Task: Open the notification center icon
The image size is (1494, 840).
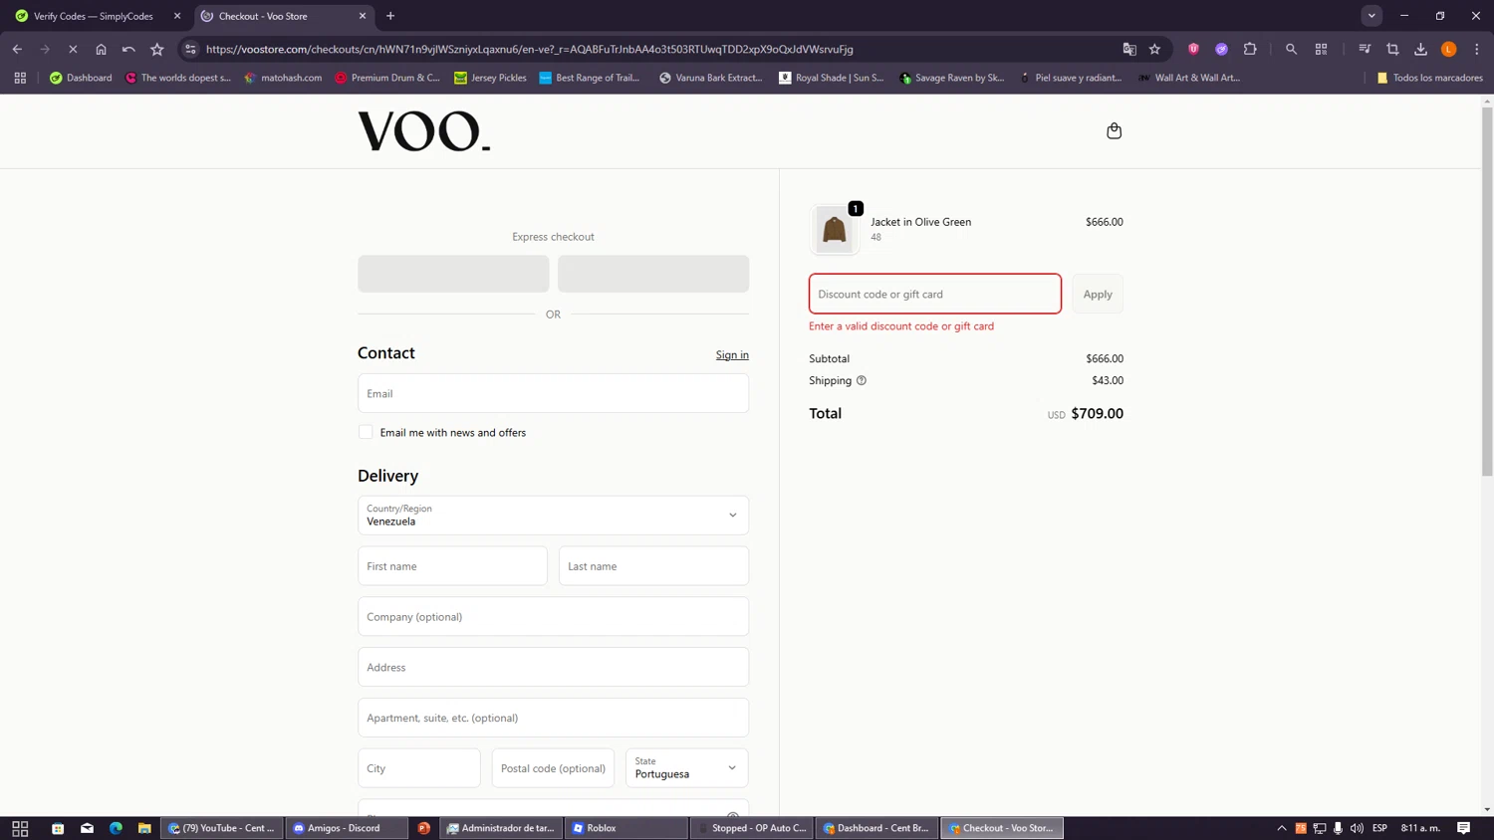Action: [1463, 828]
